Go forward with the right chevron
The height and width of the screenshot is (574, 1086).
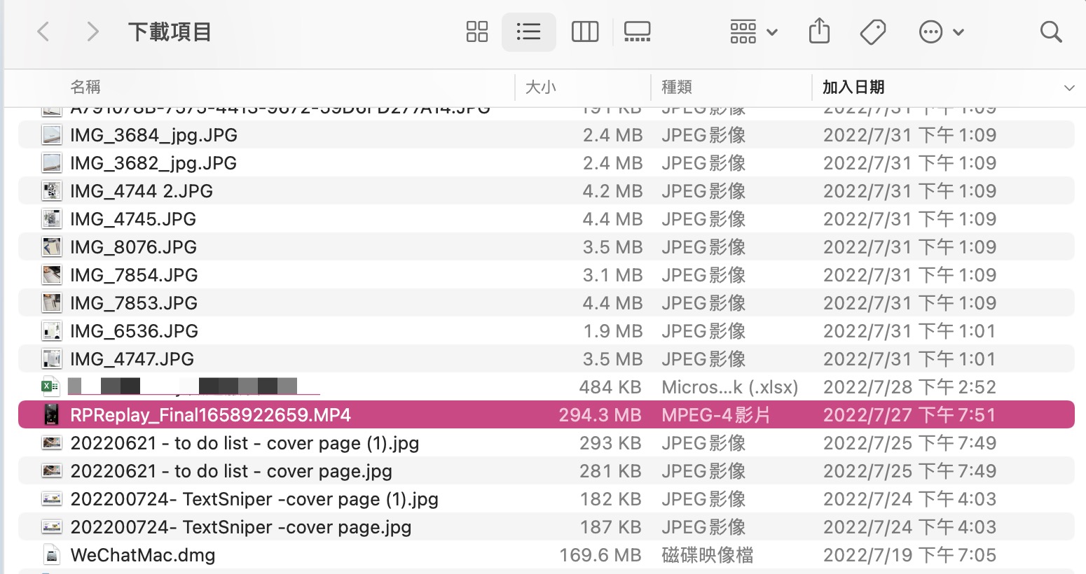tap(92, 31)
